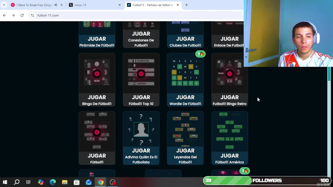The width and height of the screenshot is (333, 187).
Task: Go back to previous page
Action: pyautogui.click(x=4, y=15)
